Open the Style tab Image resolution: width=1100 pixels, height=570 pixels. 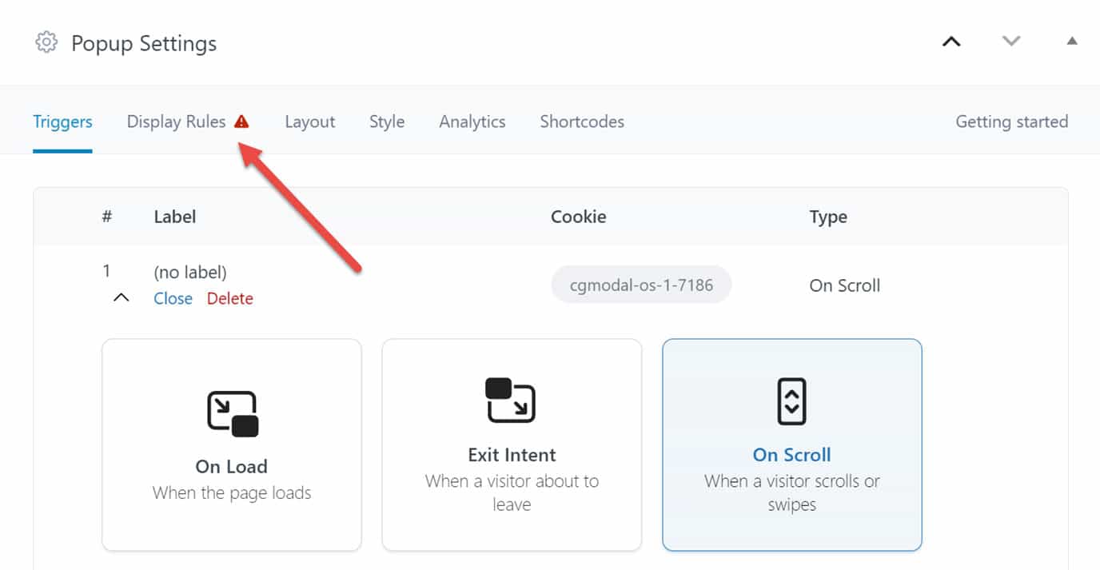point(387,122)
